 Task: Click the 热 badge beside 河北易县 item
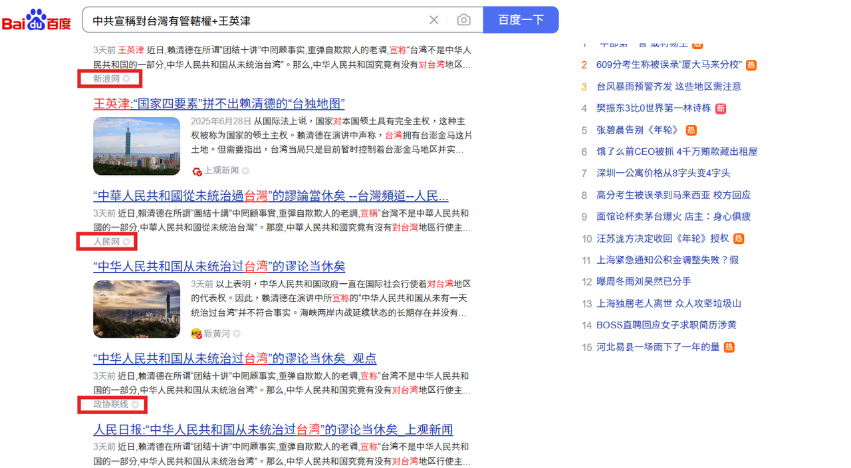(729, 347)
